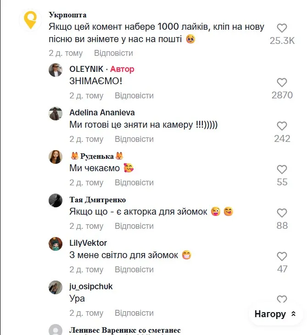Click Відповісти under Тая Дмитренко's comment

(x=134, y=226)
